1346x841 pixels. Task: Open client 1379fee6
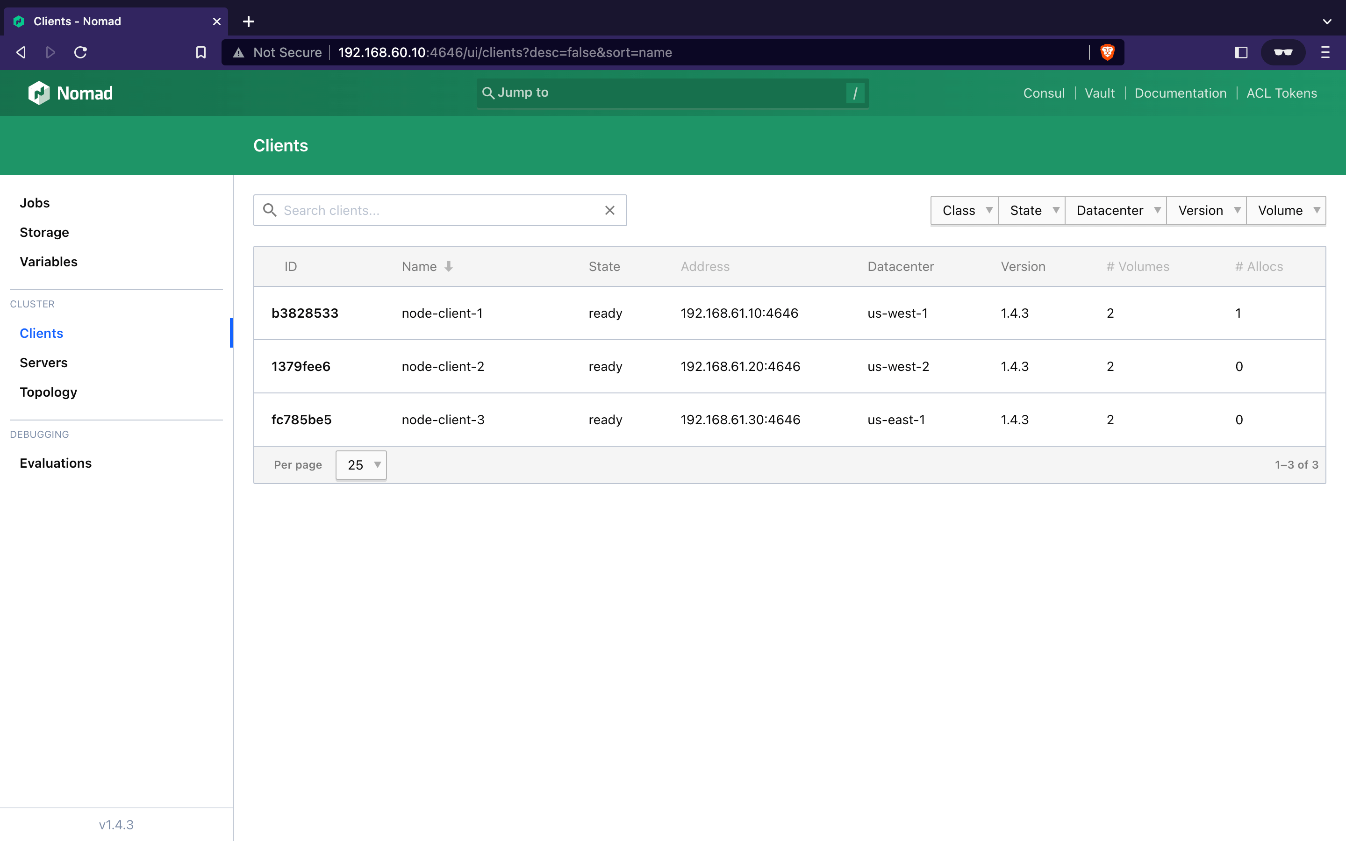coord(301,367)
